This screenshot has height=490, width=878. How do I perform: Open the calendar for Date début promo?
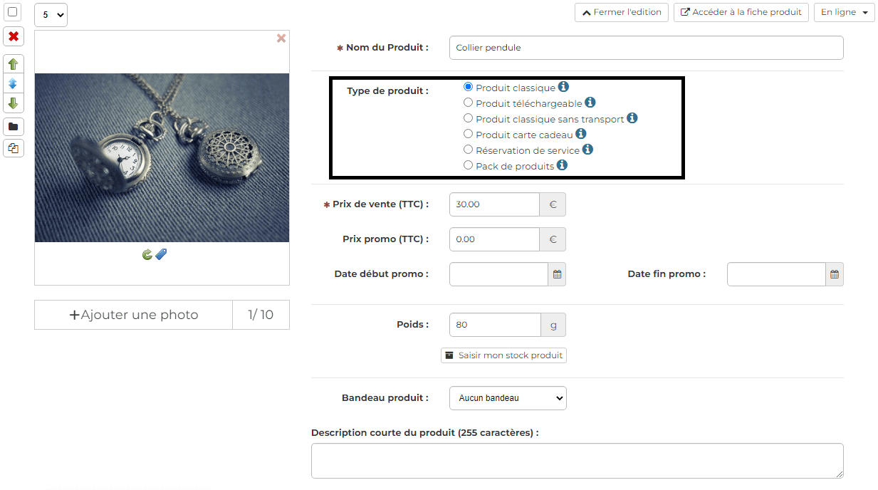556,274
